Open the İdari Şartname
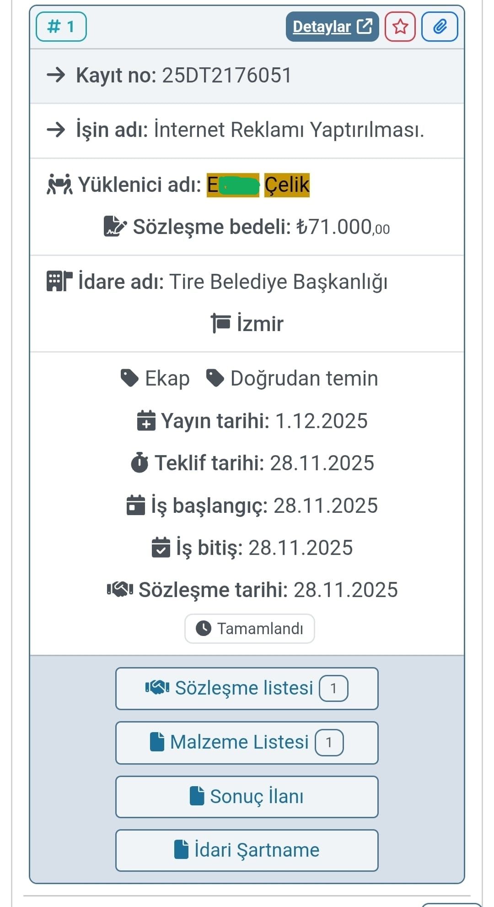This screenshot has width=494, height=907. 247,850
